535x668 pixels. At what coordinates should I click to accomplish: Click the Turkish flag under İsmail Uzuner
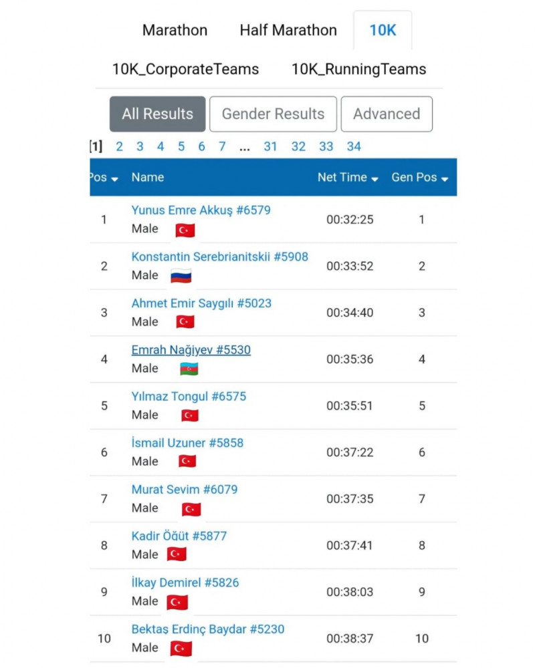pos(187,462)
